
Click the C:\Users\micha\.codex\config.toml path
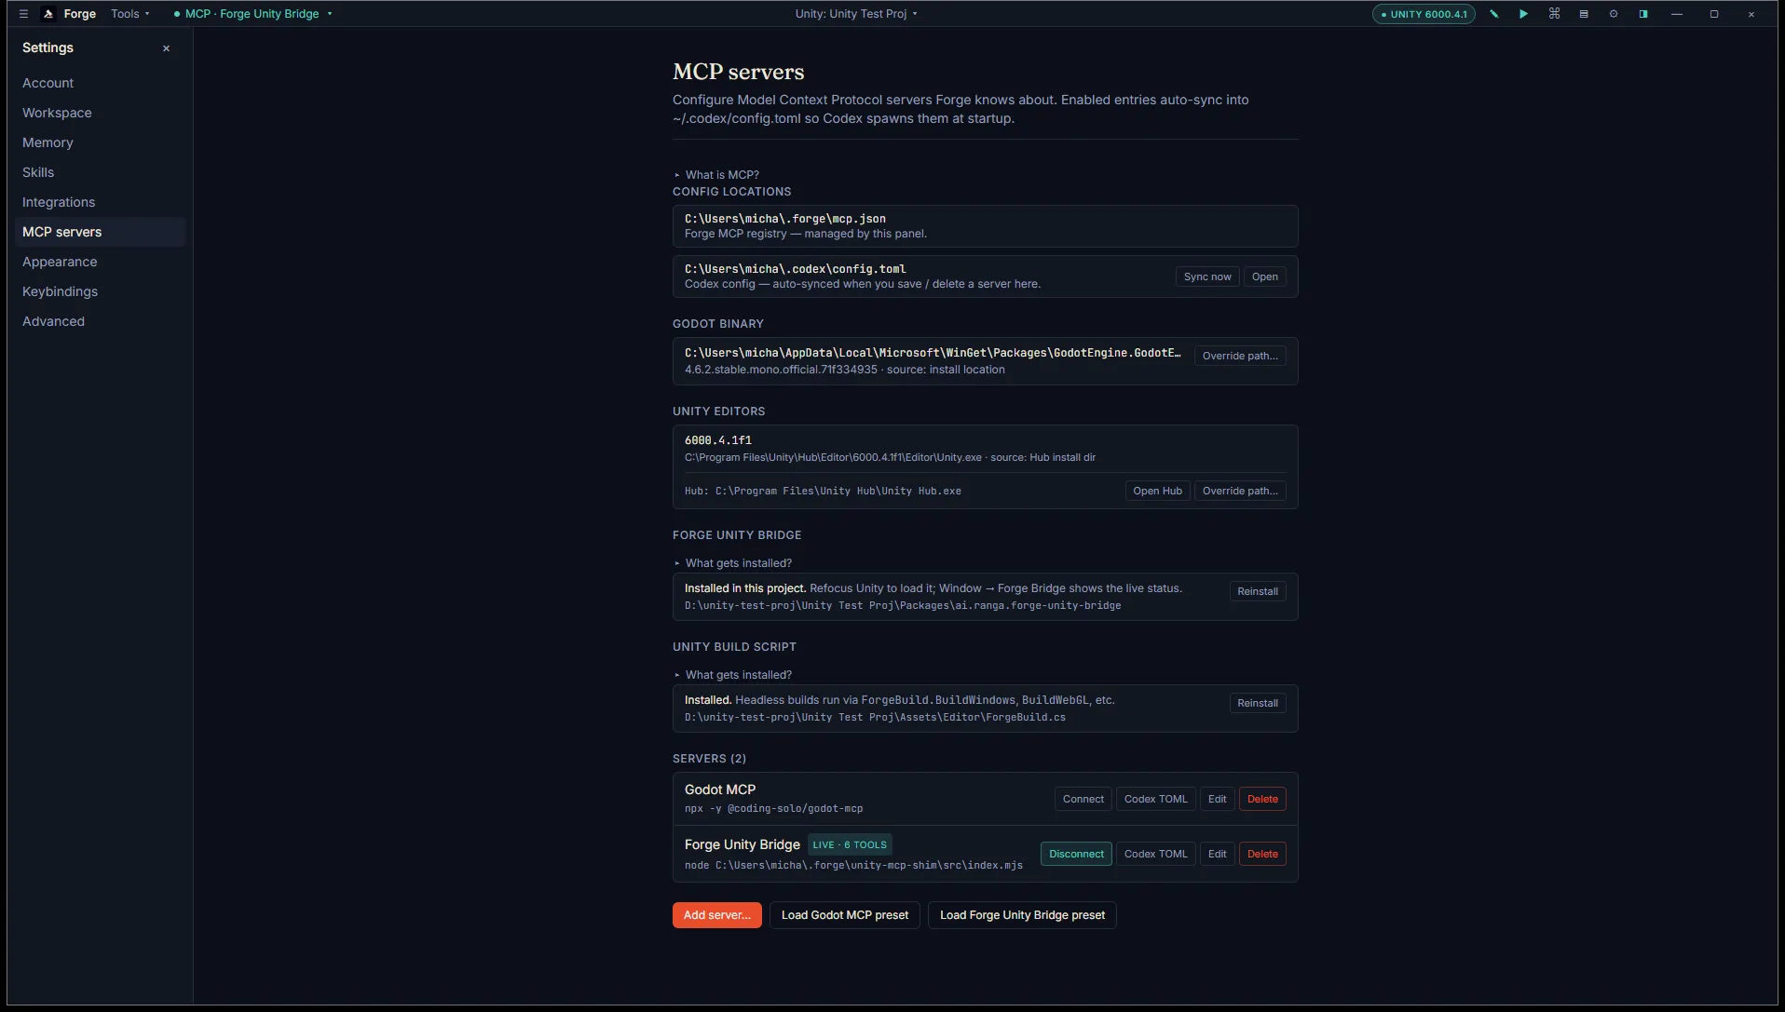coord(796,269)
